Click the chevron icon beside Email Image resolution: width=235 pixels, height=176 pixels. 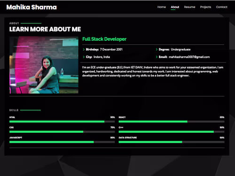click(x=157, y=57)
